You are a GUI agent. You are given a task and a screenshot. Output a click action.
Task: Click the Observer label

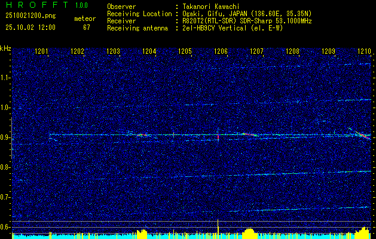[x=121, y=7]
